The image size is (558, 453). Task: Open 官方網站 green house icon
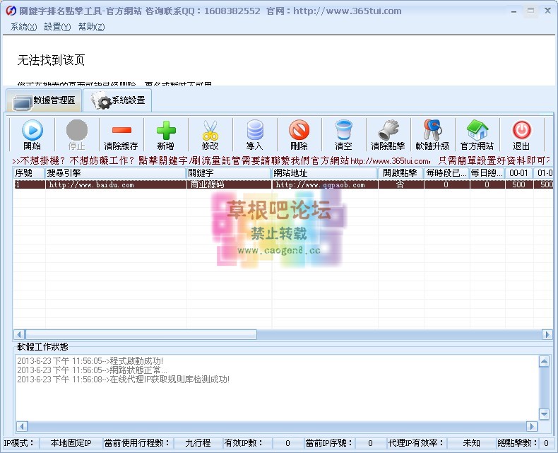pyautogui.click(x=477, y=130)
